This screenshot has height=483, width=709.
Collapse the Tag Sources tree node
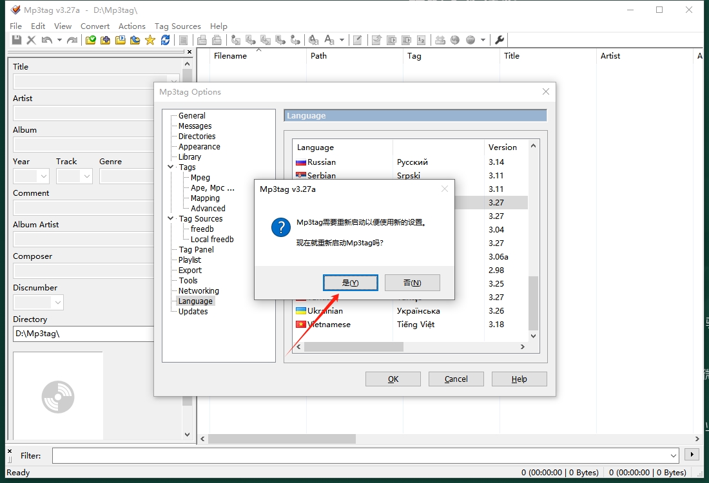(171, 219)
